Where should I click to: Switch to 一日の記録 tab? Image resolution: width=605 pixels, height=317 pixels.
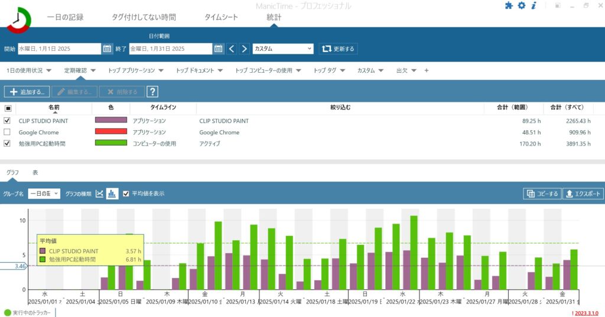(65, 17)
